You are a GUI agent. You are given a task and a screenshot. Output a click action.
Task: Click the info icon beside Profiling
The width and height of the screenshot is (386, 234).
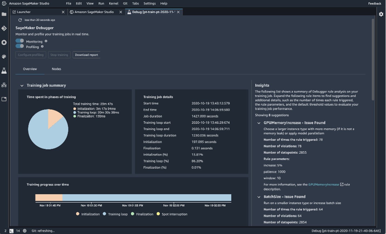pyautogui.click(x=42, y=47)
